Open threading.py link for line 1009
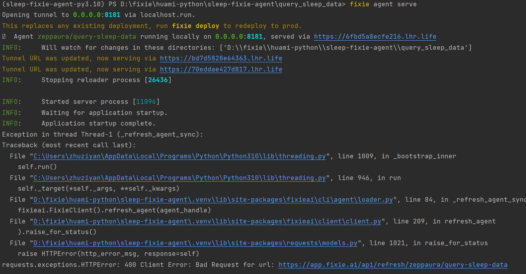The image size is (526, 274). click(x=180, y=156)
